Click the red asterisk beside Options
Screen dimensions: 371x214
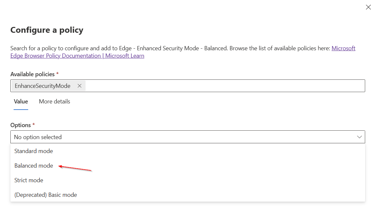tap(34, 125)
